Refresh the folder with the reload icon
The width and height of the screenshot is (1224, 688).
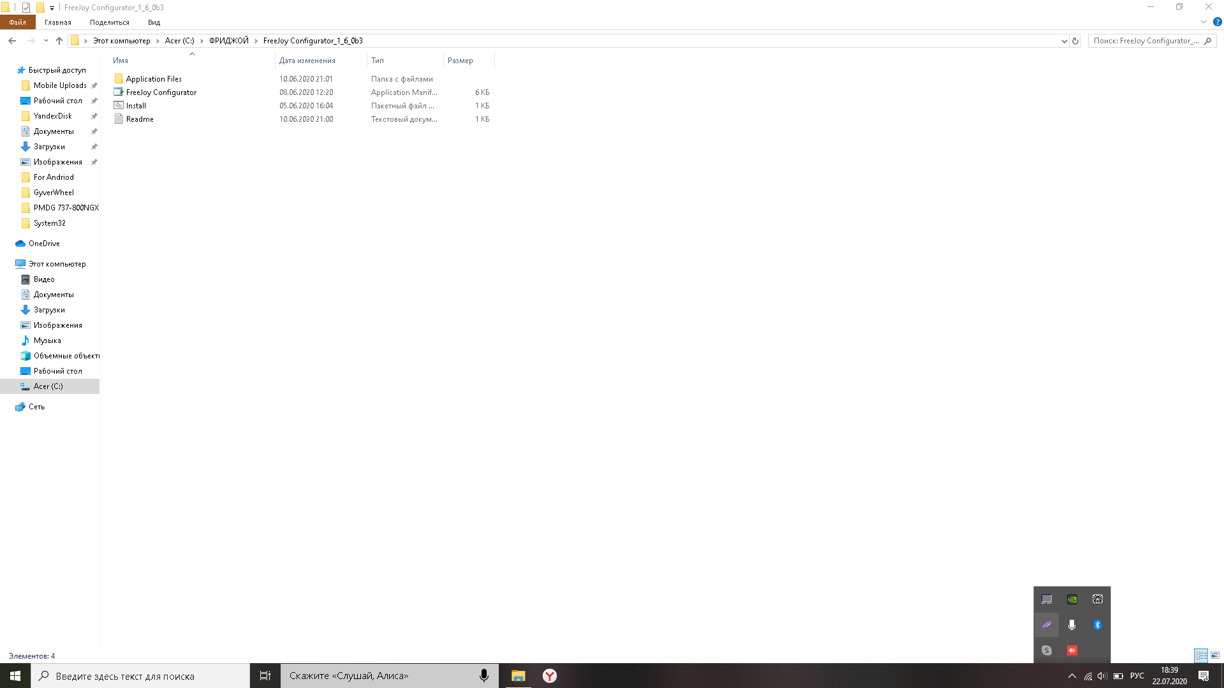click(1075, 41)
